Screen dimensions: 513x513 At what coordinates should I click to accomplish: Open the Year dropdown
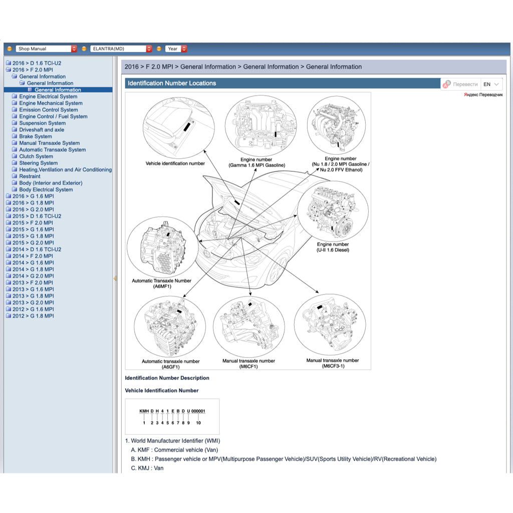pyautogui.click(x=176, y=49)
